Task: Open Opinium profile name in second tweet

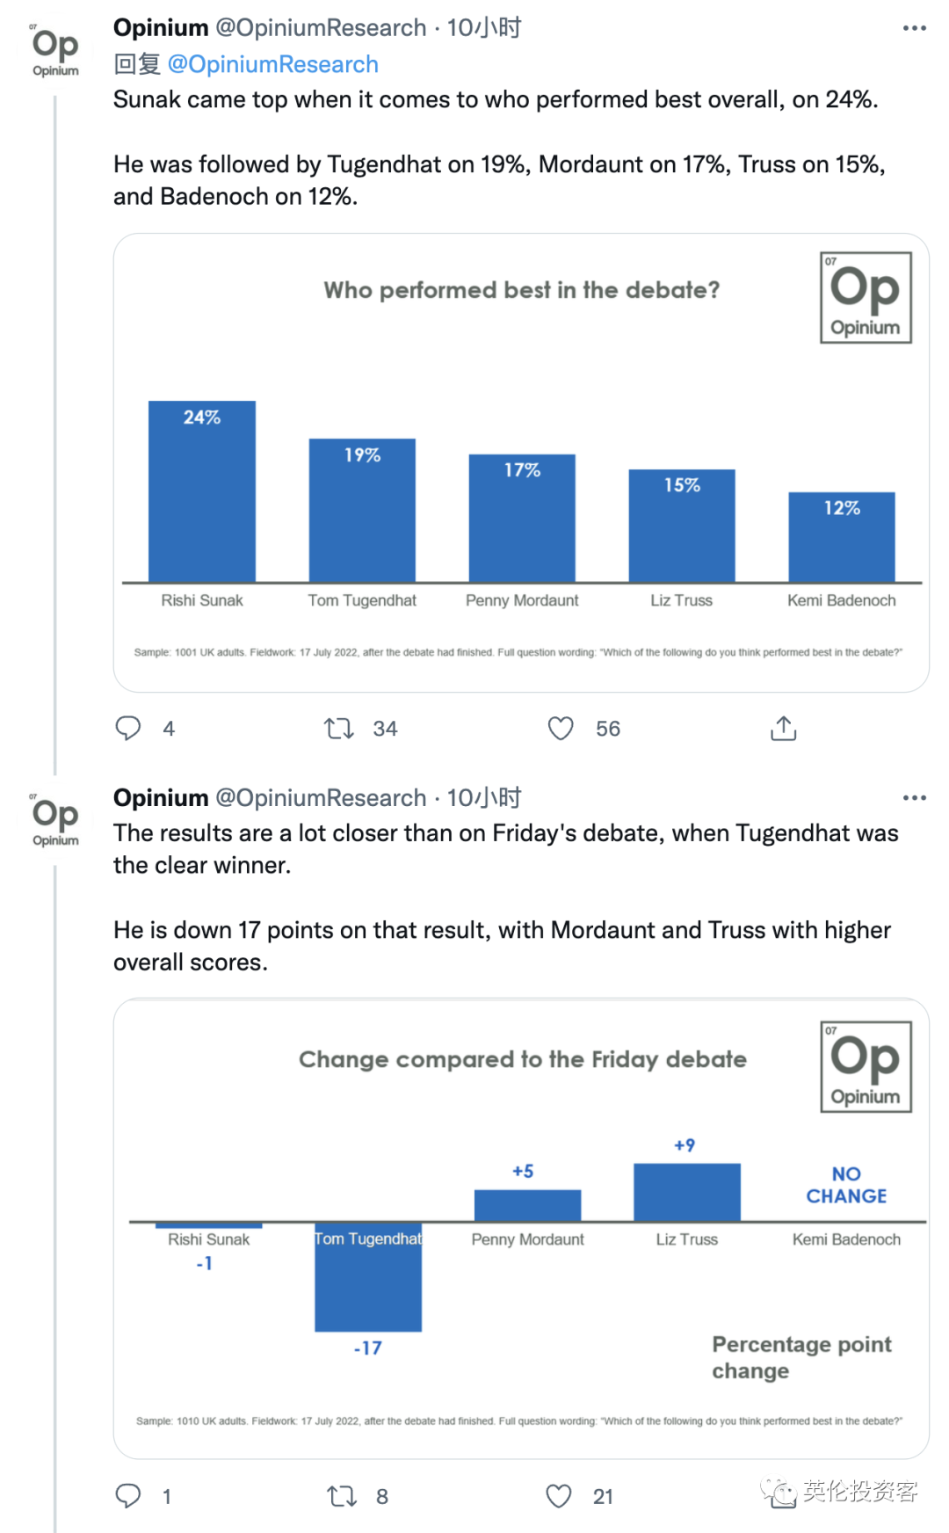Action: (x=161, y=797)
